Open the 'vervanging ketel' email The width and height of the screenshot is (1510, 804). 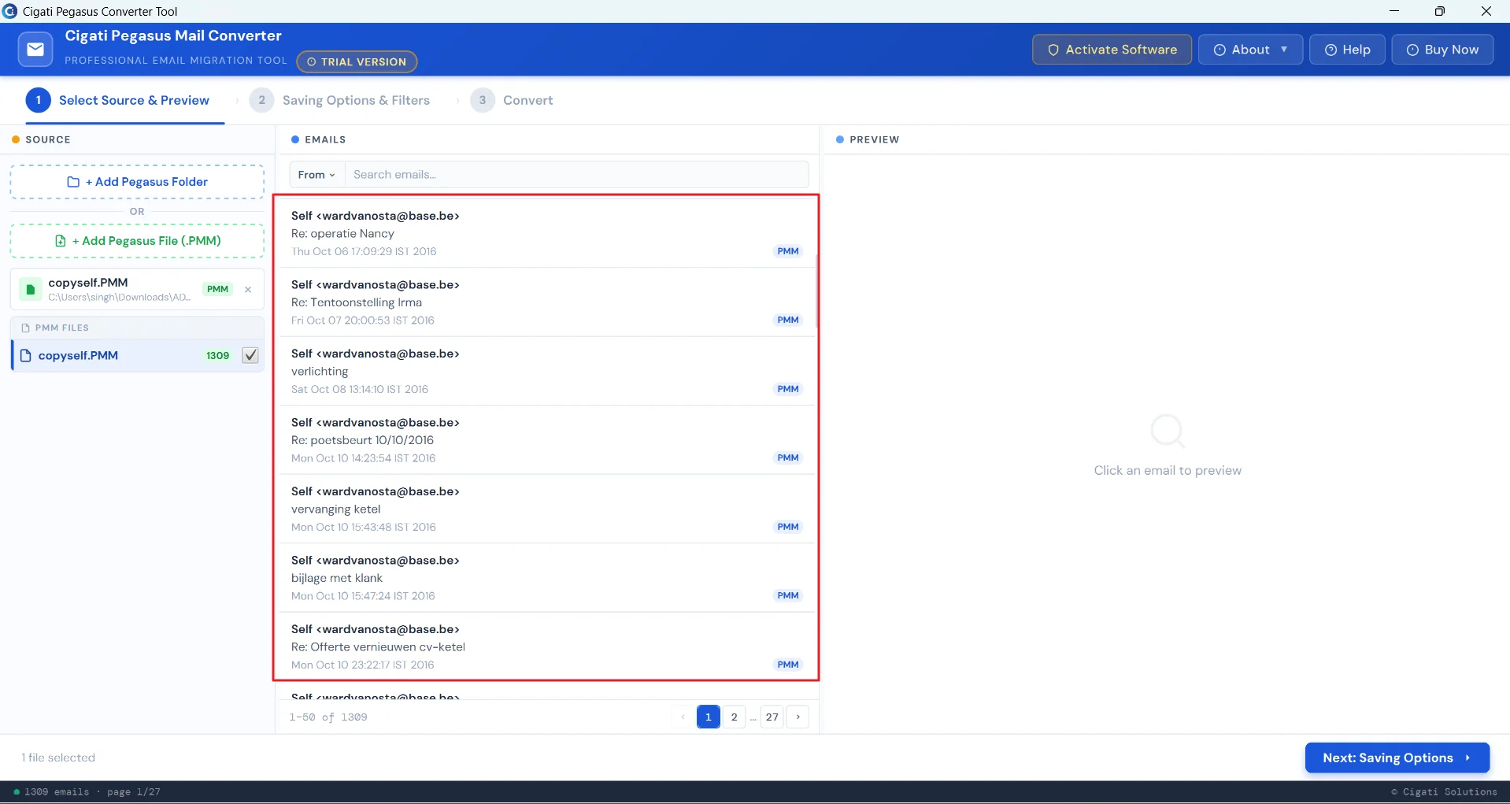(x=546, y=509)
